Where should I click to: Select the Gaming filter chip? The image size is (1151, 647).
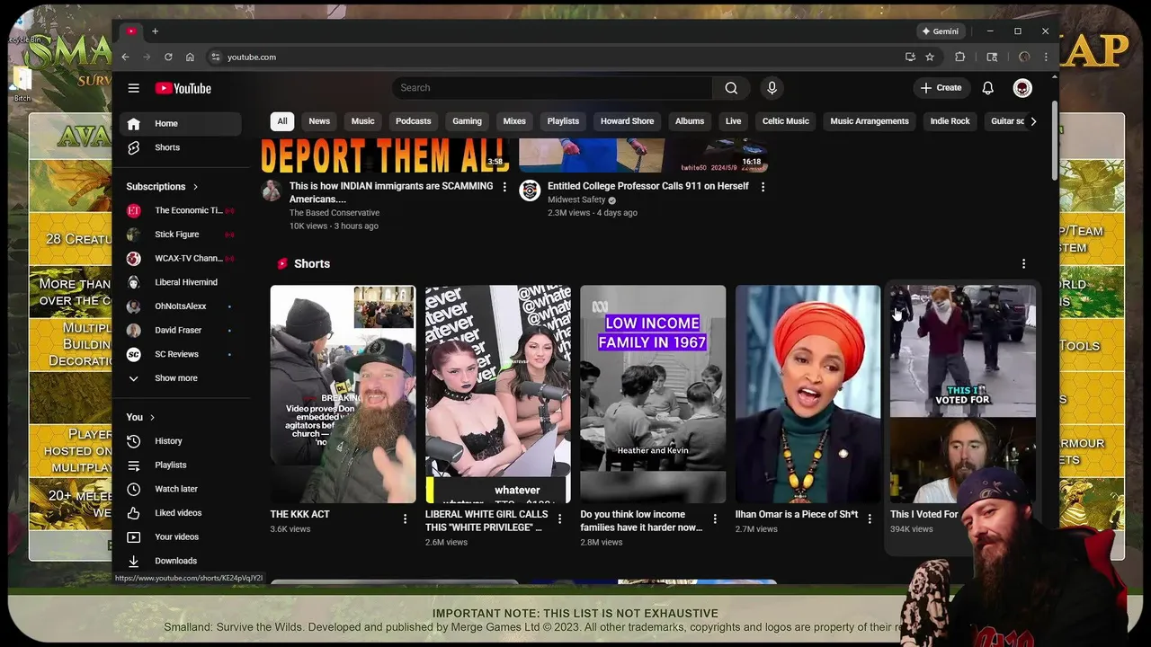(x=467, y=121)
